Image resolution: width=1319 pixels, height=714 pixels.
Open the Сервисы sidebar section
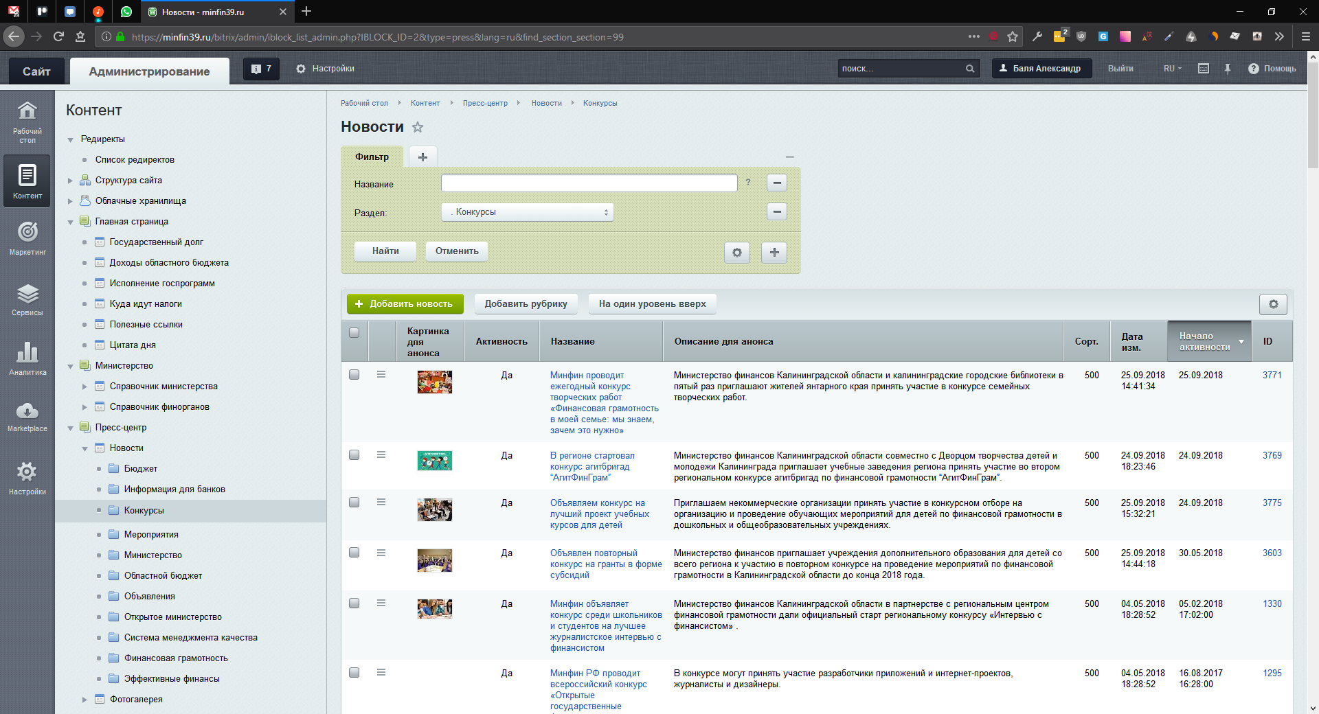(x=27, y=299)
